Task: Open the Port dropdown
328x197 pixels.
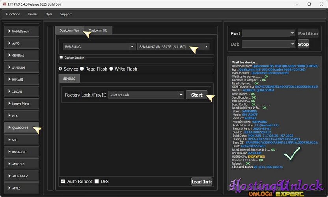Action: (268, 33)
